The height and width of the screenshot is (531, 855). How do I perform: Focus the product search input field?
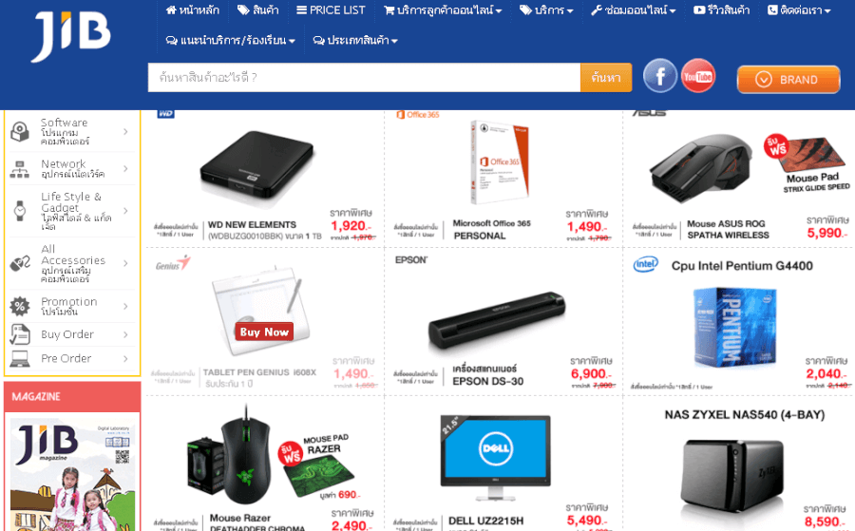pos(364,77)
